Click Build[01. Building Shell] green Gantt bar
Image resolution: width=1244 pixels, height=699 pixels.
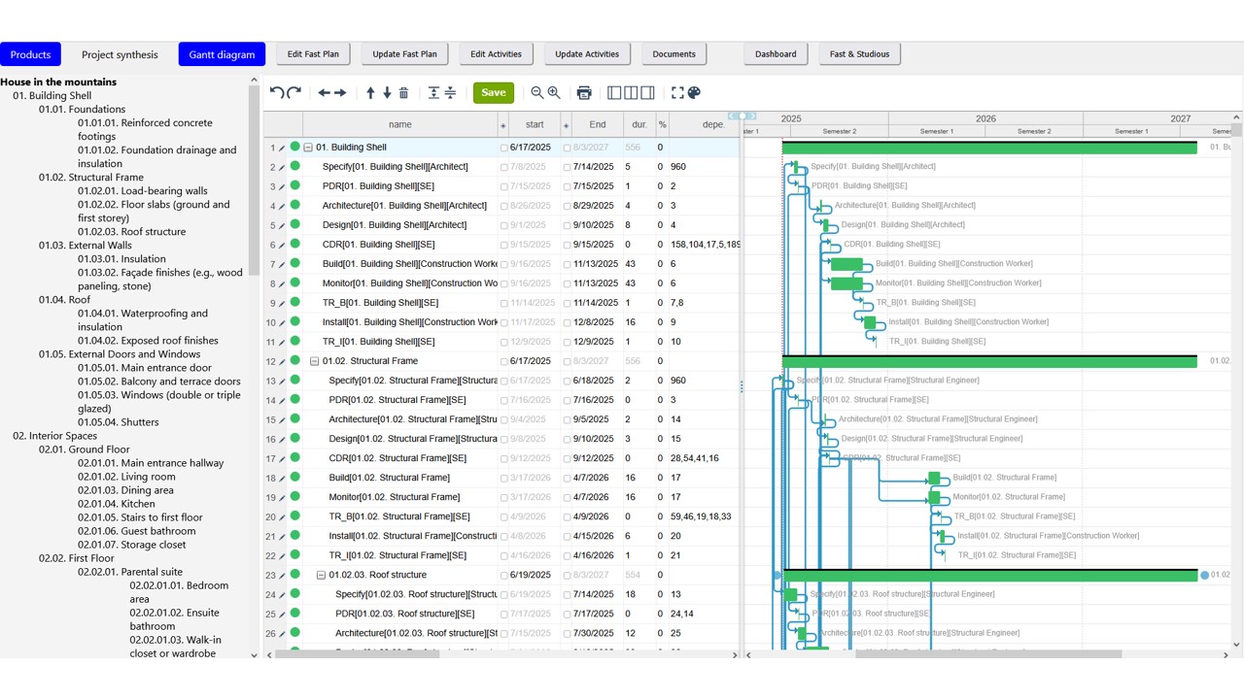point(847,264)
